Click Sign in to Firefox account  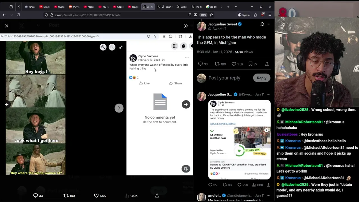(x=244, y=15)
